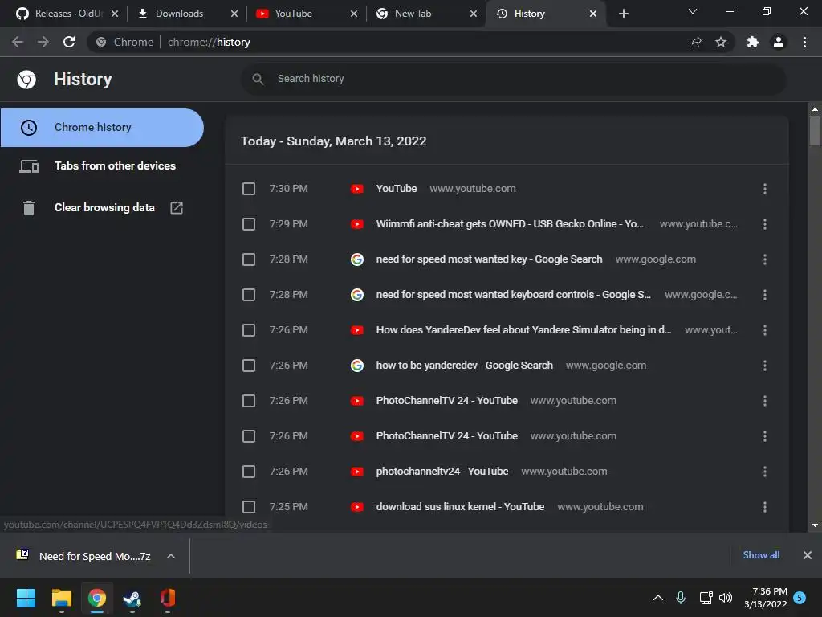Expand options for Need for Speed download

click(x=171, y=556)
